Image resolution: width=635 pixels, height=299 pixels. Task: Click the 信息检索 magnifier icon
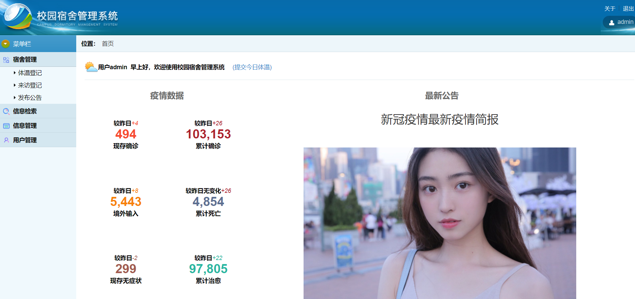click(x=6, y=111)
